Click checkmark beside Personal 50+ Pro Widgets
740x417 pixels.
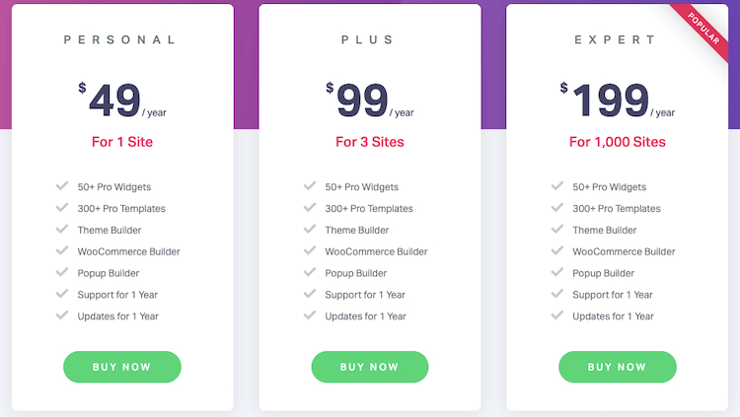[x=62, y=186]
